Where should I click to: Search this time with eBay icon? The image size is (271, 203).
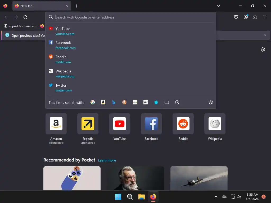pyautogui.click(x=135, y=102)
